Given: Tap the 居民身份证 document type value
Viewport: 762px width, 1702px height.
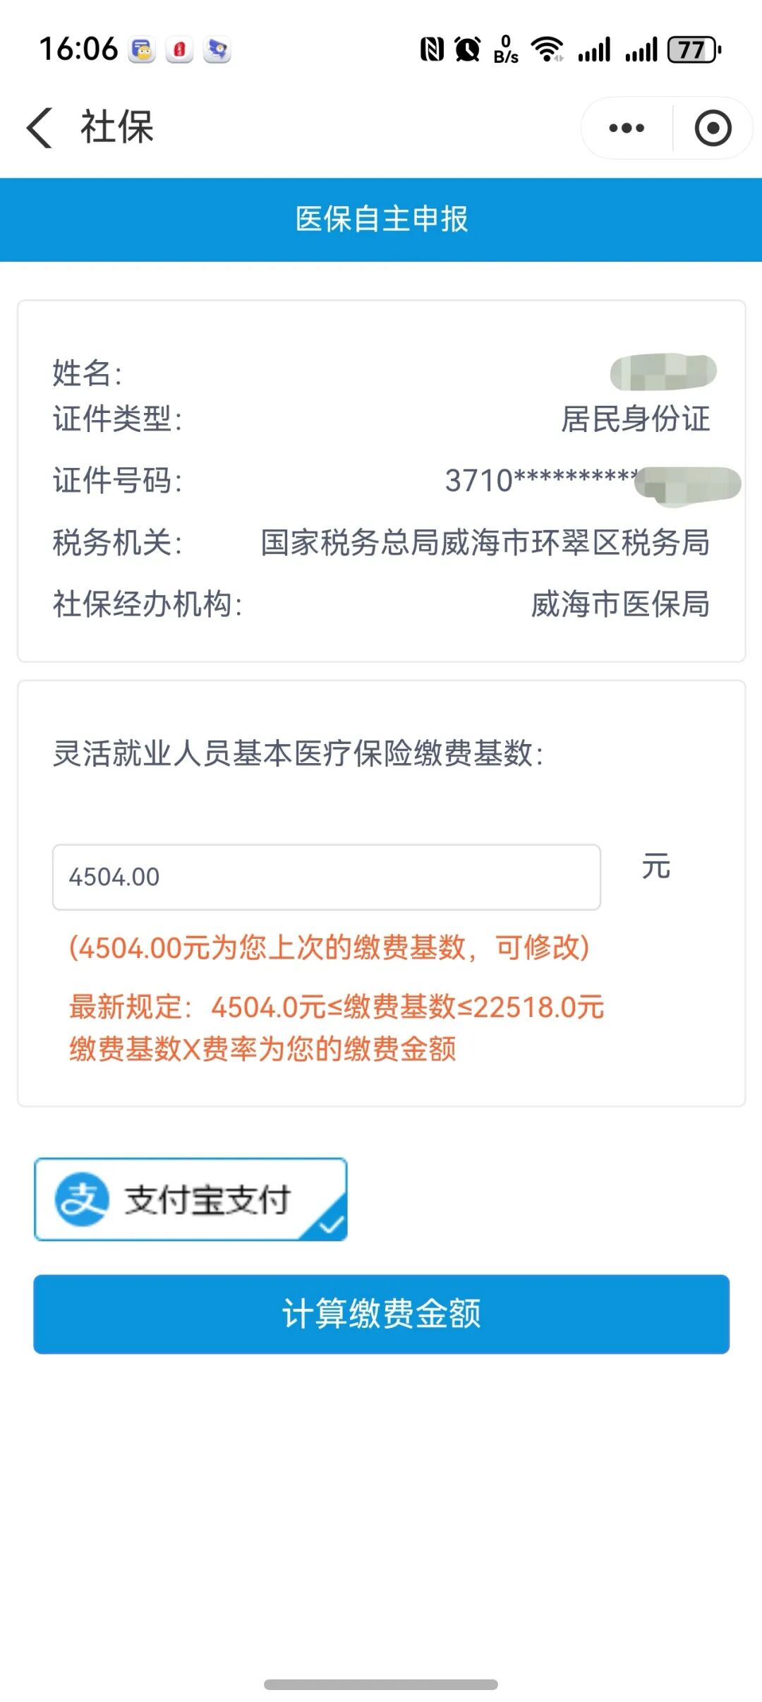Looking at the screenshot, I should (635, 419).
